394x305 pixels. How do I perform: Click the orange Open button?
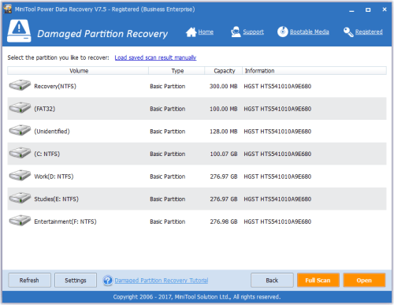point(364,281)
